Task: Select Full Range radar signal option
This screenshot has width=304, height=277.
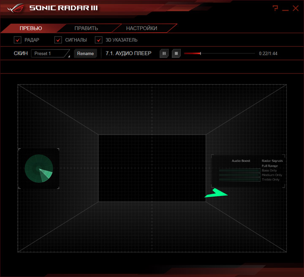Action: tap(270, 166)
